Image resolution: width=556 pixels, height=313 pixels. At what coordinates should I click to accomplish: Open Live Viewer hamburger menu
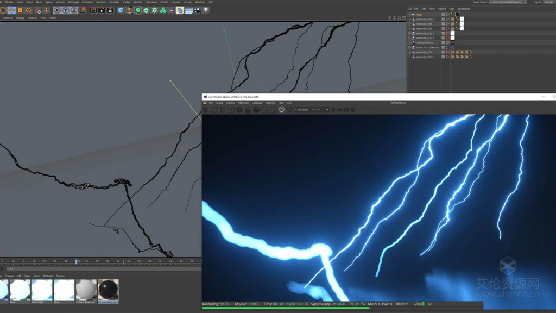click(x=205, y=103)
